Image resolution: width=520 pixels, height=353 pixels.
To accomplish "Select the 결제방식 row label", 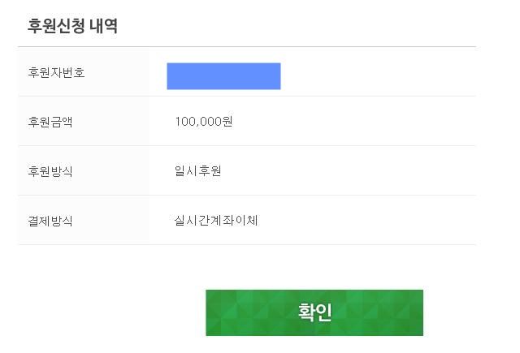I will click(x=50, y=221).
